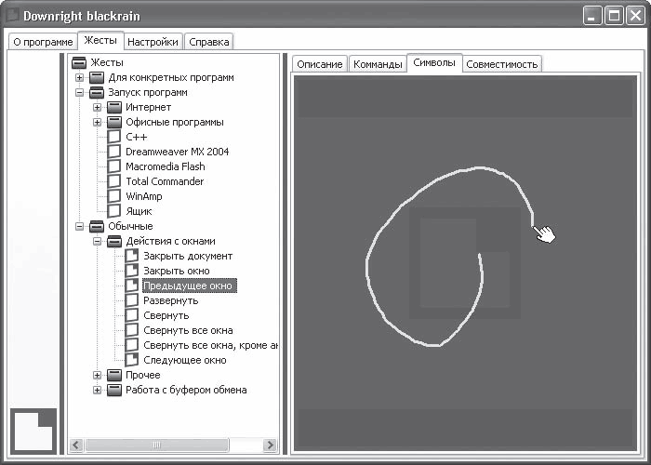The image size is (651, 465).
Task: Click the folder icon for Интернет
Action: pyautogui.click(x=114, y=108)
